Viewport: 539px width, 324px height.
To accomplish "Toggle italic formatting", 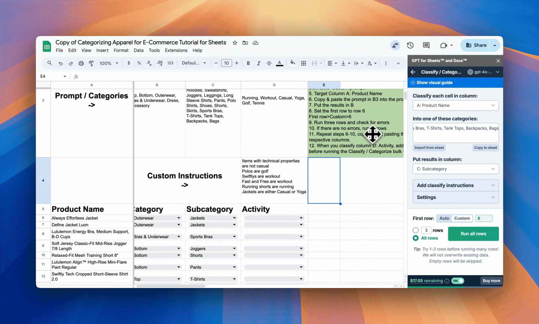I will [258, 63].
